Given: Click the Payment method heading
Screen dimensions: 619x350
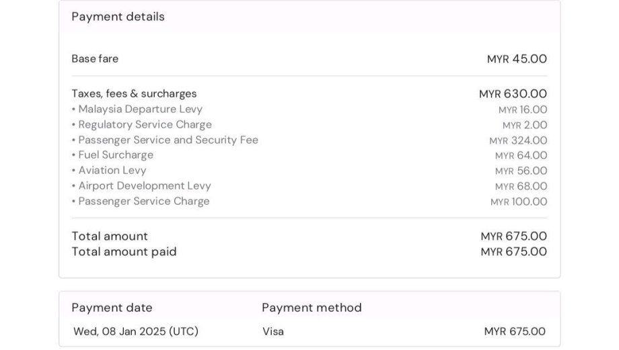Looking at the screenshot, I should tap(312, 308).
